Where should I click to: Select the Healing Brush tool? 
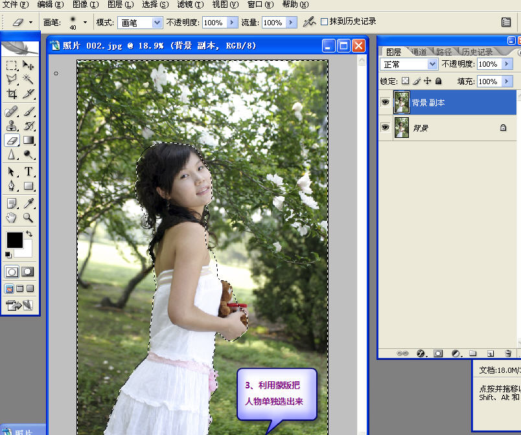pos(11,111)
